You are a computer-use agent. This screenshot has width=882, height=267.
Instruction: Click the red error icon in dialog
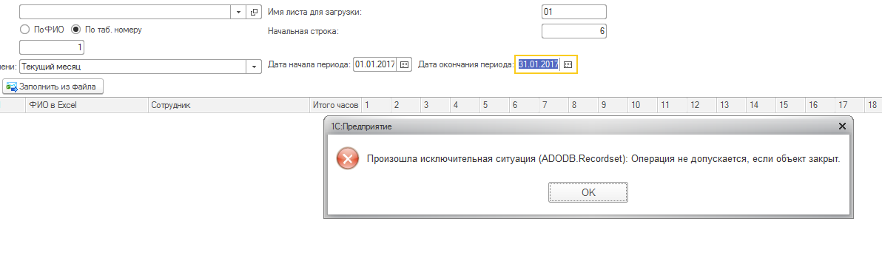coord(348,159)
